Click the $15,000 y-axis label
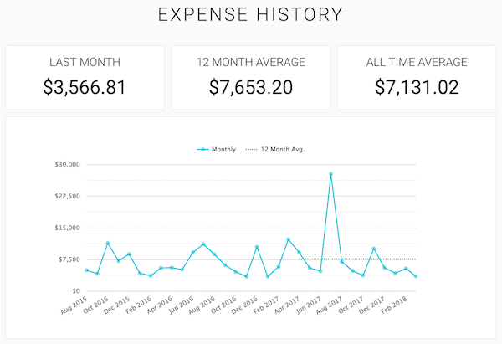This screenshot has height=344, width=502. 67,228
